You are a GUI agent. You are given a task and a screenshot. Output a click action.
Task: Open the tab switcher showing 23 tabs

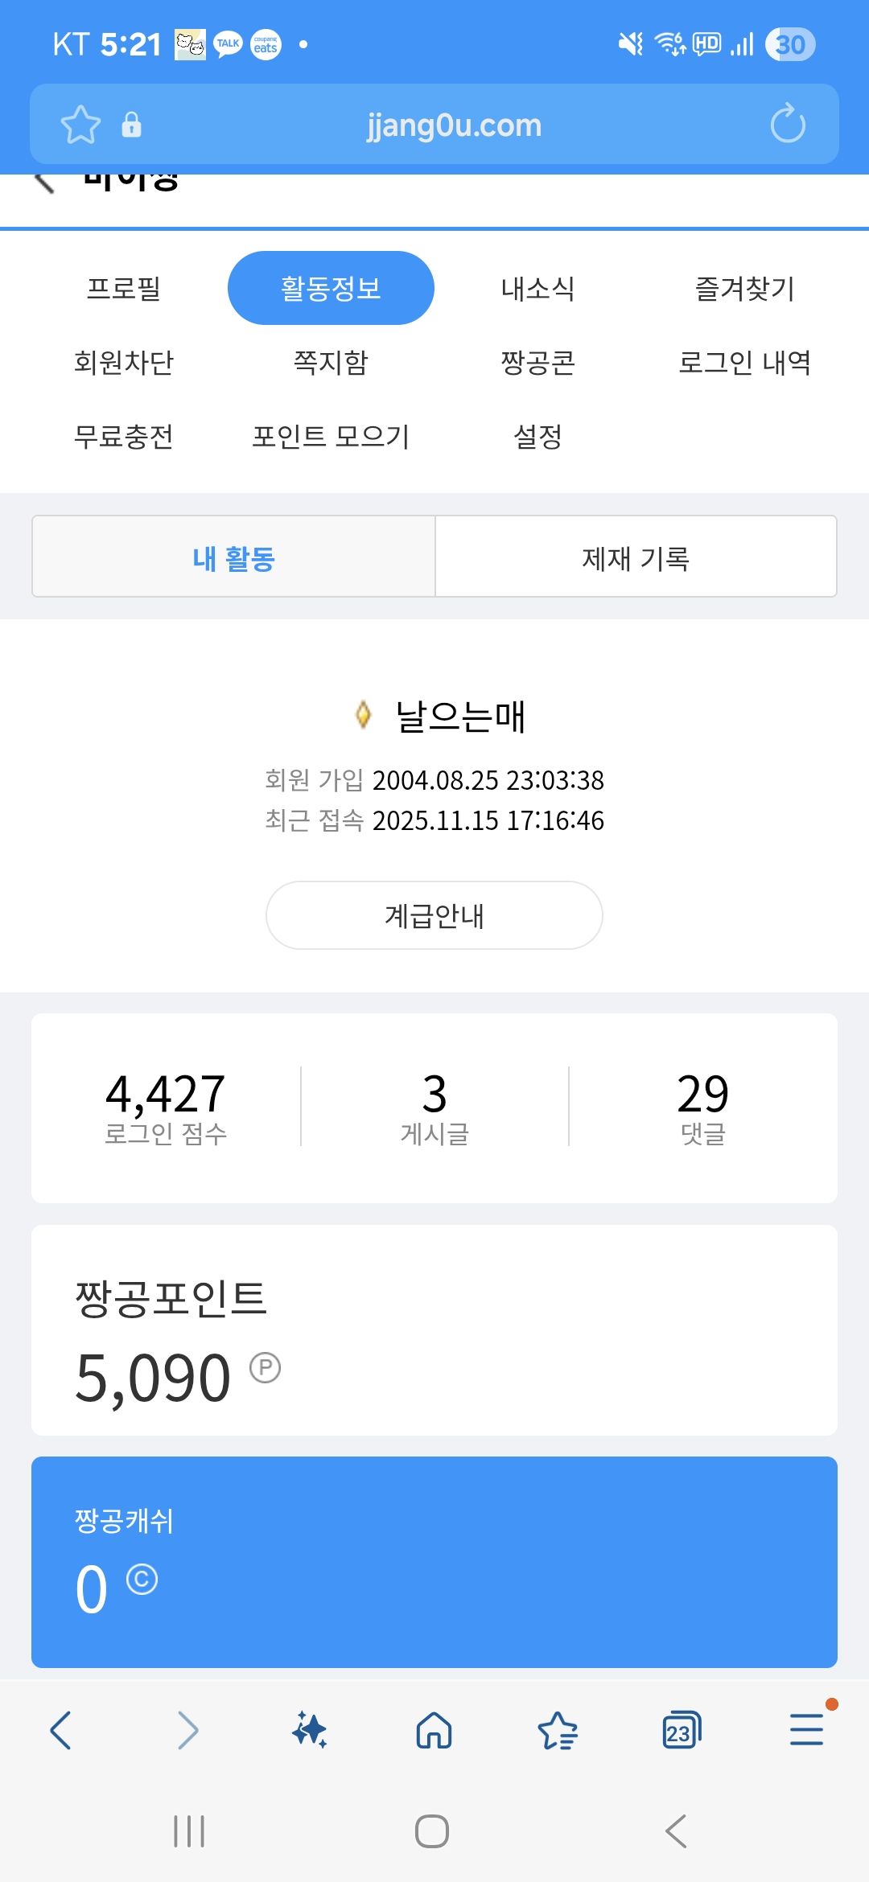pos(681,1730)
